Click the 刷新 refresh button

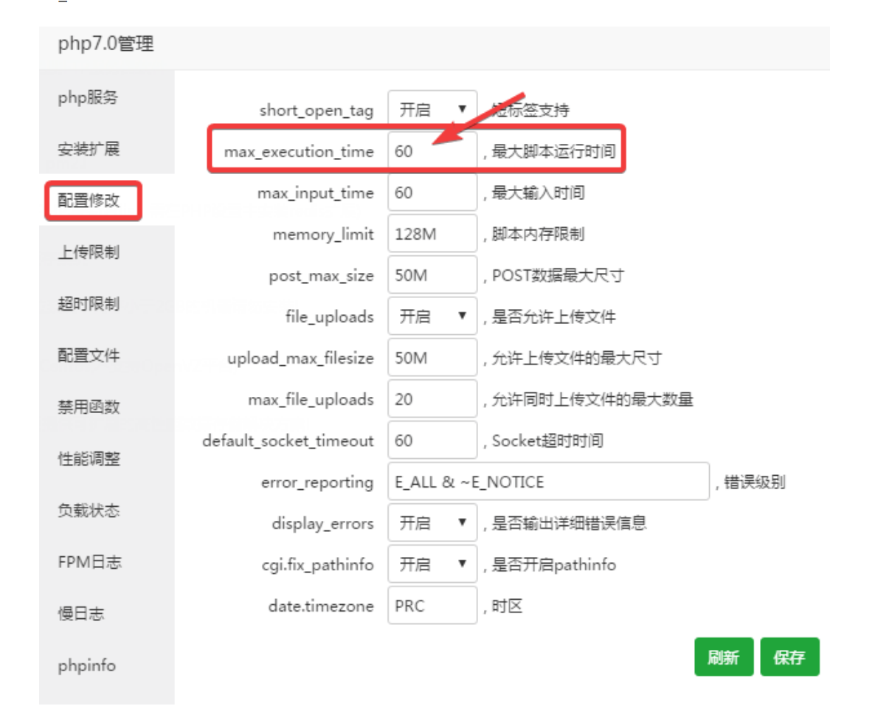click(x=723, y=657)
